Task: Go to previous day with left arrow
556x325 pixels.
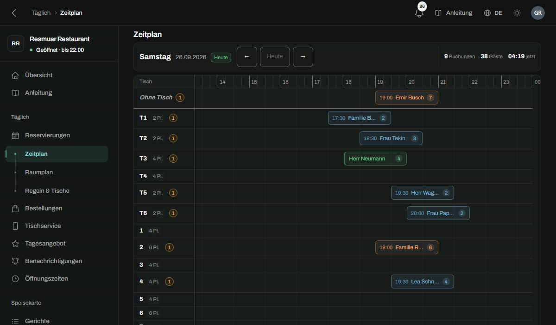Action: 247,57
